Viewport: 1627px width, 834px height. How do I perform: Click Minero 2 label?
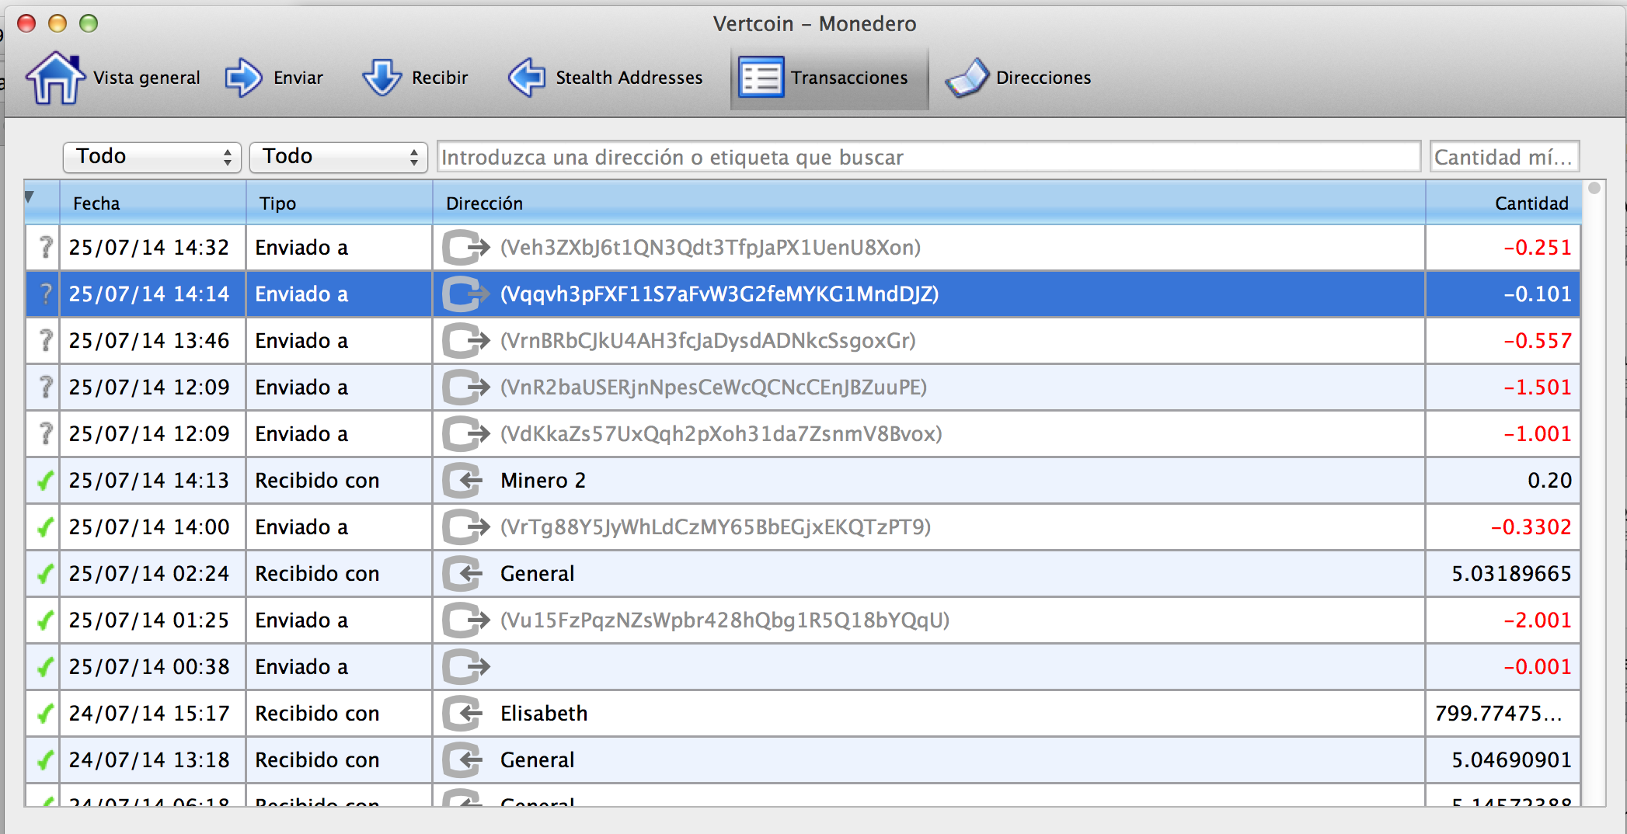click(x=543, y=481)
